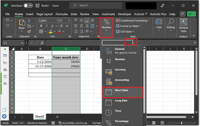Image resolution: width=200 pixels, height=126 pixels.
Task: Click the Insert Function fx icon
Action: pos(42,43)
